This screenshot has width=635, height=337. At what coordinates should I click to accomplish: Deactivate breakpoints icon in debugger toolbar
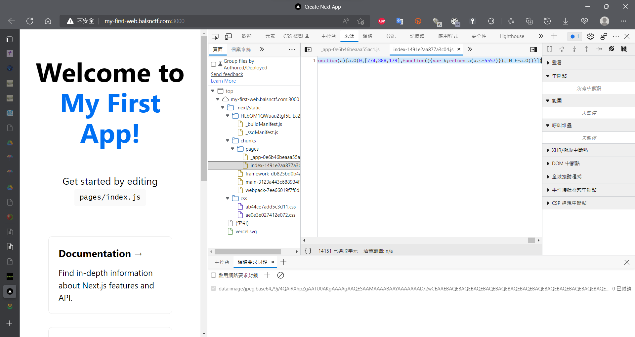point(612,49)
